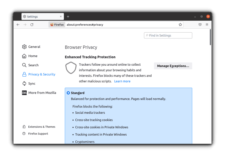Screen dimensions: 225x158
Task: Open the Firefox hamburger application menu
Action: [x=207, y=25]
